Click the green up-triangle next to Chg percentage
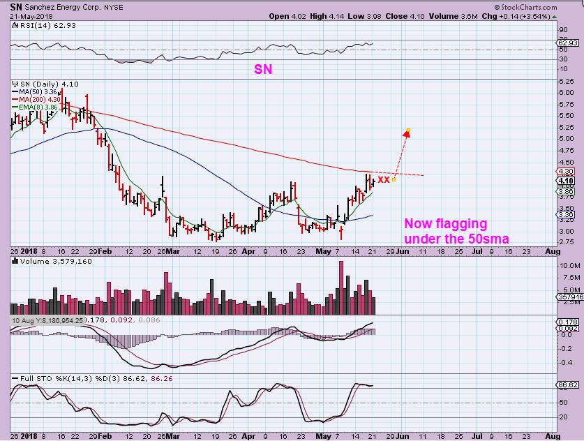 (x=554, y=17)
